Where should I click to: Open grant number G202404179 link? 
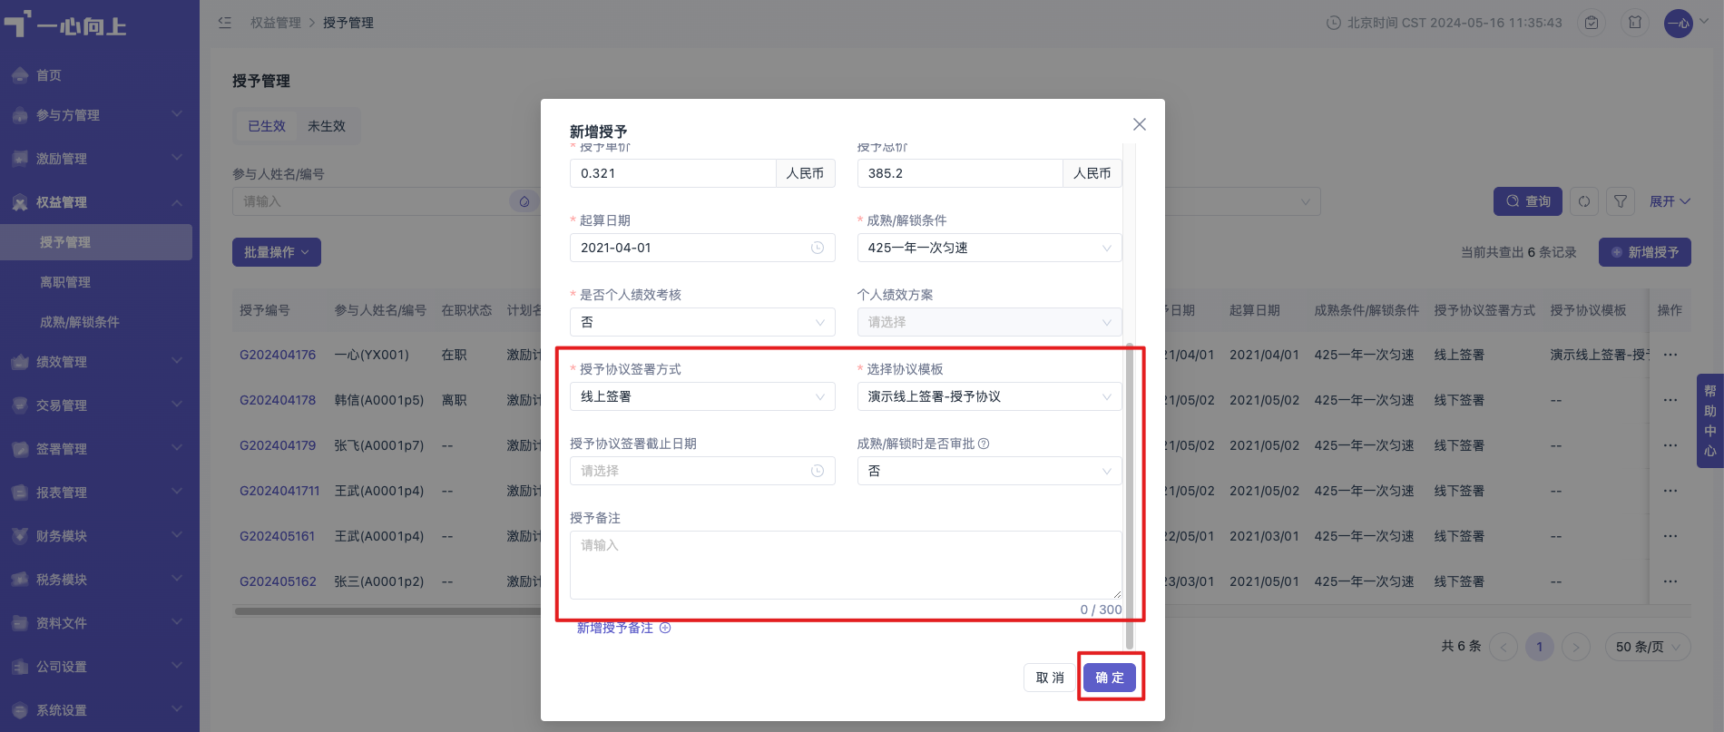278,445
